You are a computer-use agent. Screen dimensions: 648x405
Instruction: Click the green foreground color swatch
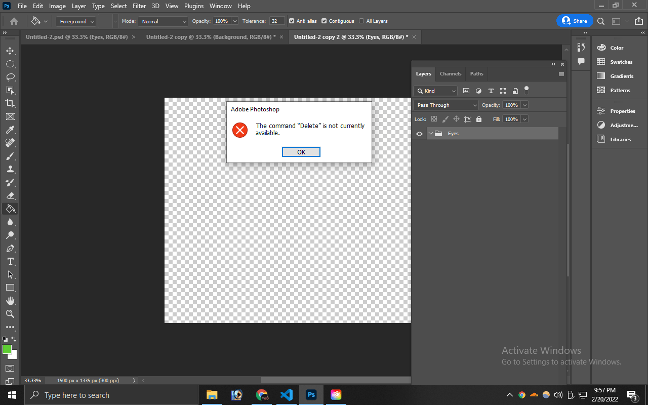[7, 349]
